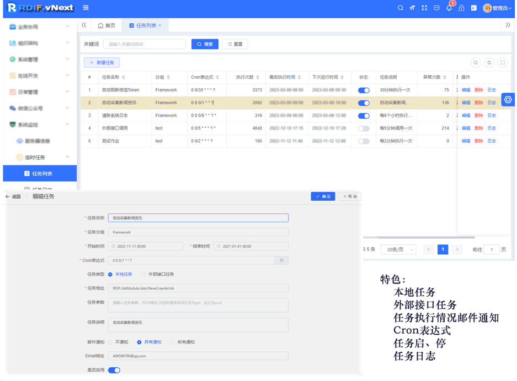Switch to the 首页 tab

pyautogui.click(x=107, y=25)
